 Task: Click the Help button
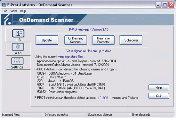(x=159, y=87)
